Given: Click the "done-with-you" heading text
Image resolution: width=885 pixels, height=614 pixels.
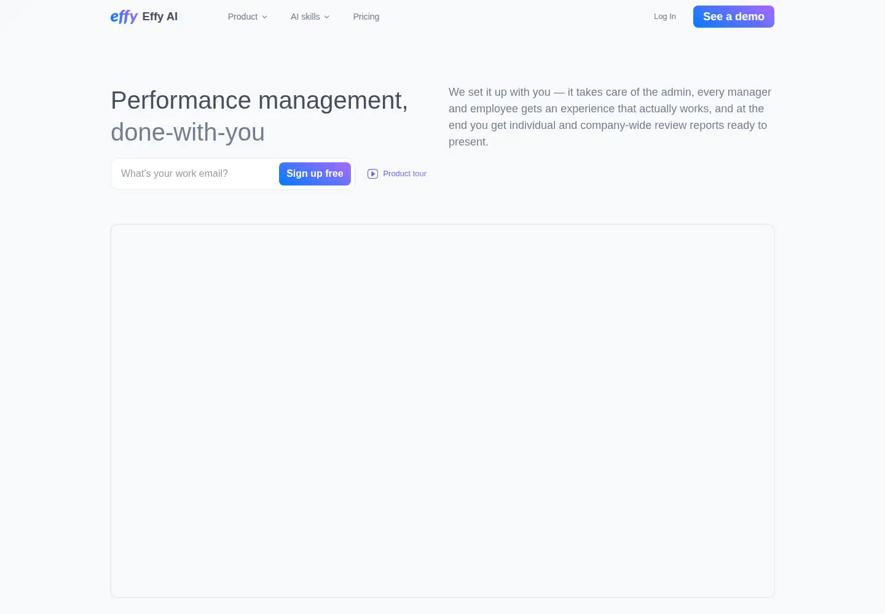Looking at the screenshot, I should pyautogui.click(x=188, y=132).
